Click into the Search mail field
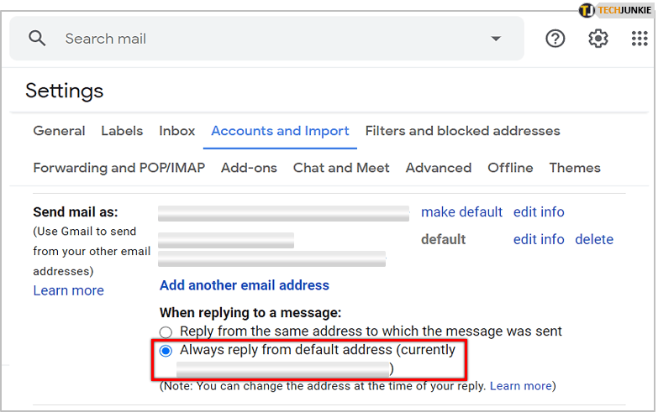This screenshot has width=658, height=412. pyautogui.click(x=252, y=39)
